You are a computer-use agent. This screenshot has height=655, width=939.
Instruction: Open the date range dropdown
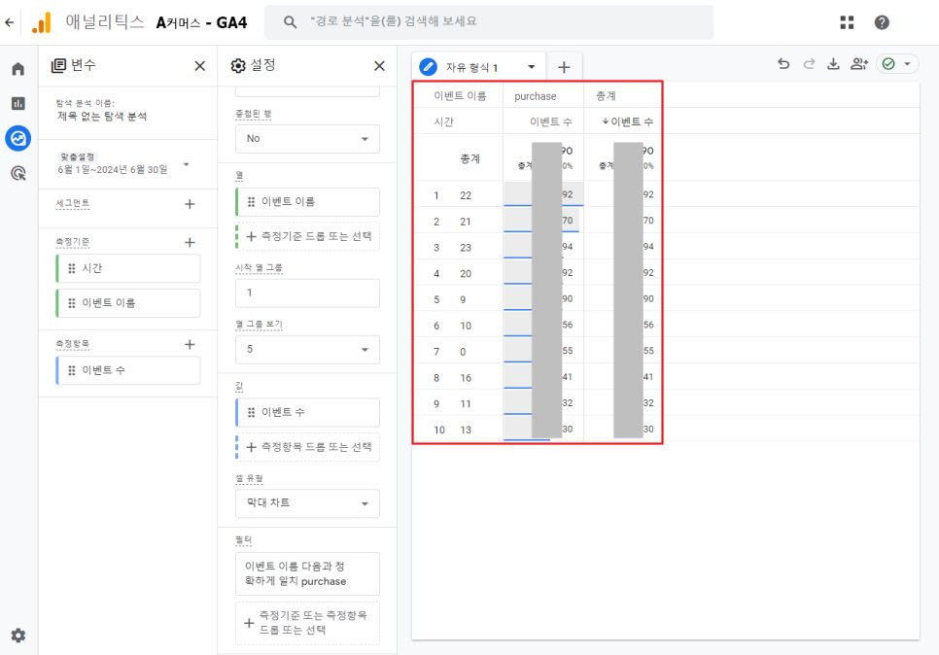click(x=187, y=164)
